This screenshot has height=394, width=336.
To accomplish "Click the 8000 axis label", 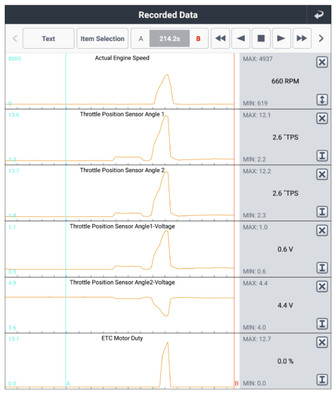I will click(14, 59).
